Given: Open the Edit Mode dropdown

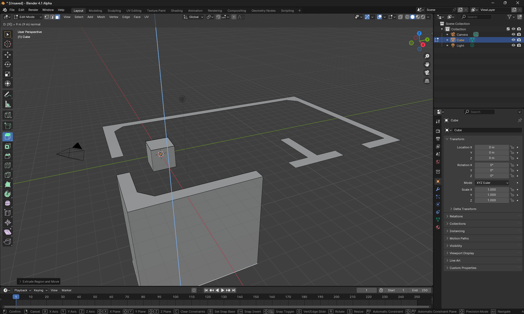Looking at the screenshot, I should pyautogui.click(x=28, y=17).
